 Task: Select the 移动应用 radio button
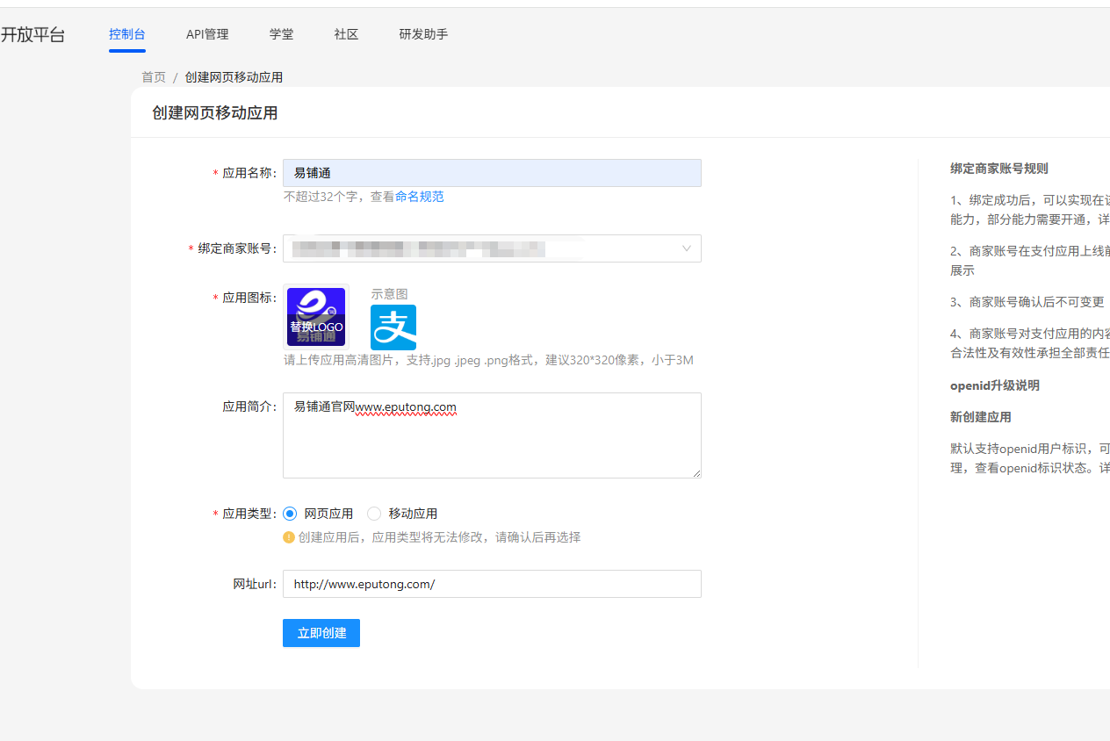374,514
